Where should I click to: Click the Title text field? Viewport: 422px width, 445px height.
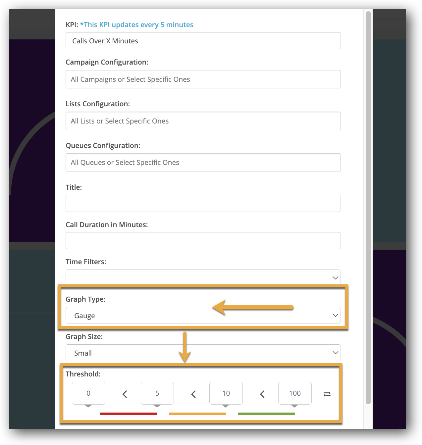203,203
